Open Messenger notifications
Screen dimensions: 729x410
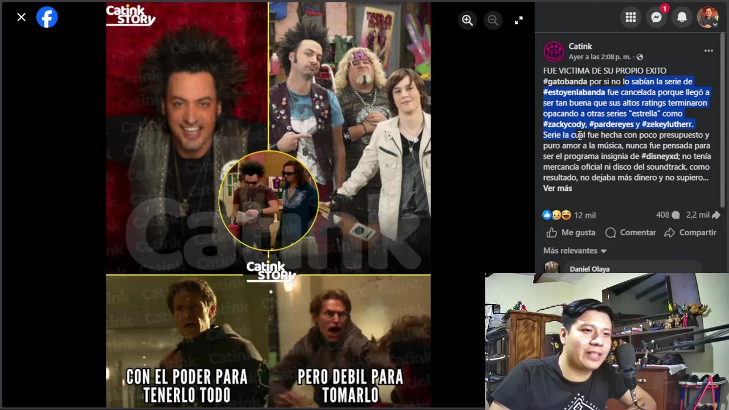point(657,18)
